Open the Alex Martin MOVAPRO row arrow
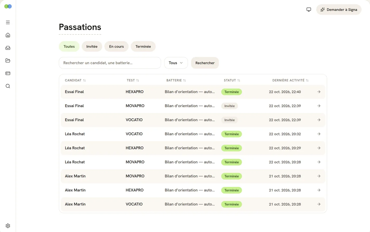The image size is (370, 232). 319,176
